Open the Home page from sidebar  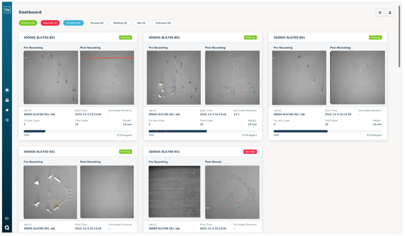tap(7, 90)
